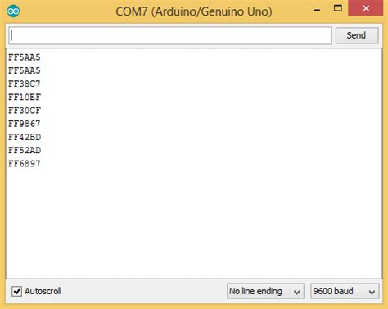This screenshot has height=309, width=388.
Task: Minimize the COM7 serial monitor window
Action: [x=317, y=10]
